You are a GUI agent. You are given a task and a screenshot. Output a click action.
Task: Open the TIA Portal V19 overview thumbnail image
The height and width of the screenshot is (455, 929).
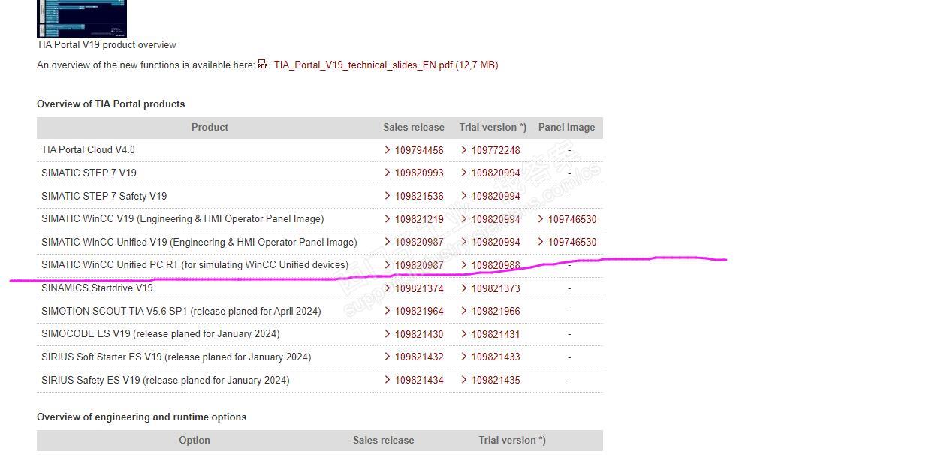coord(82,18)
